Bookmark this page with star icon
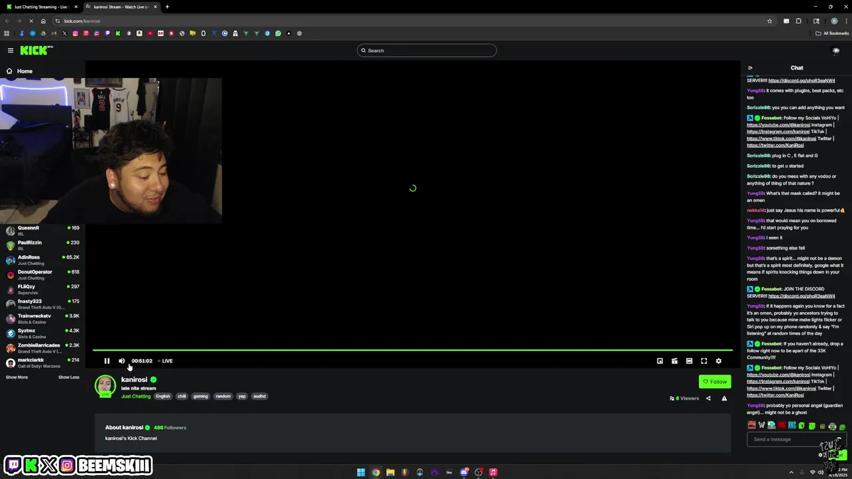The width and height of the screenshot is (852, 479). coord(769,21)
